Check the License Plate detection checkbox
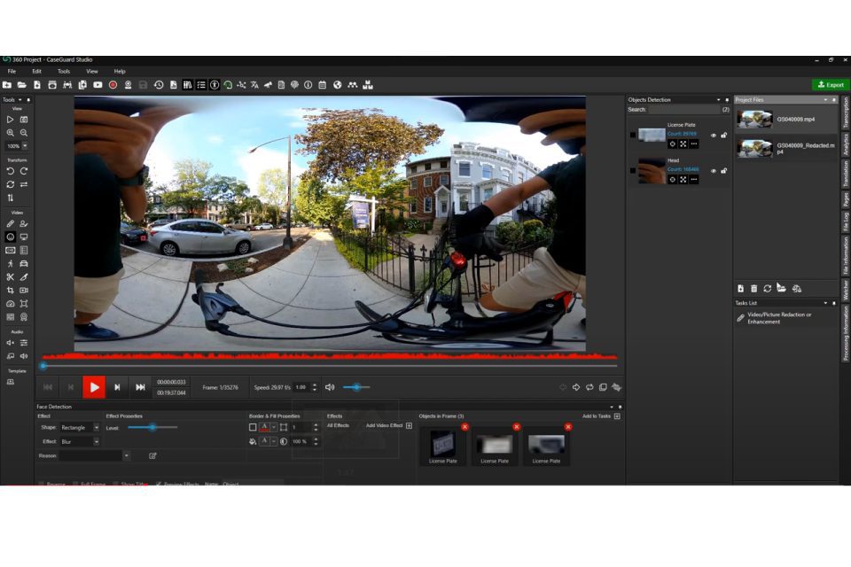Viewport: 851px width, 567px height. click(633, 135)
